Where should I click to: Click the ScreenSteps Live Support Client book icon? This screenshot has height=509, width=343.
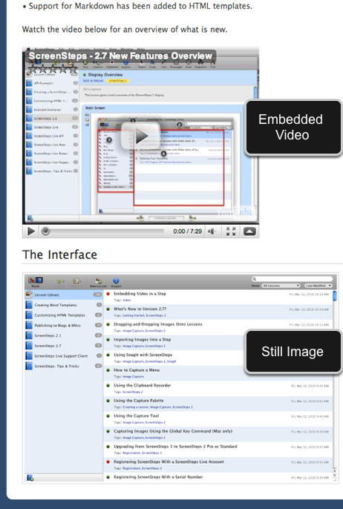tap(29, 356)
